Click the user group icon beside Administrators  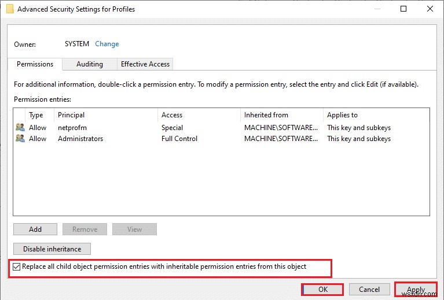[x=20, y=138]
